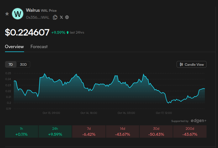218x148 pixels.
Task: Click the +9.59% header change text
Action: coord(58,32)
